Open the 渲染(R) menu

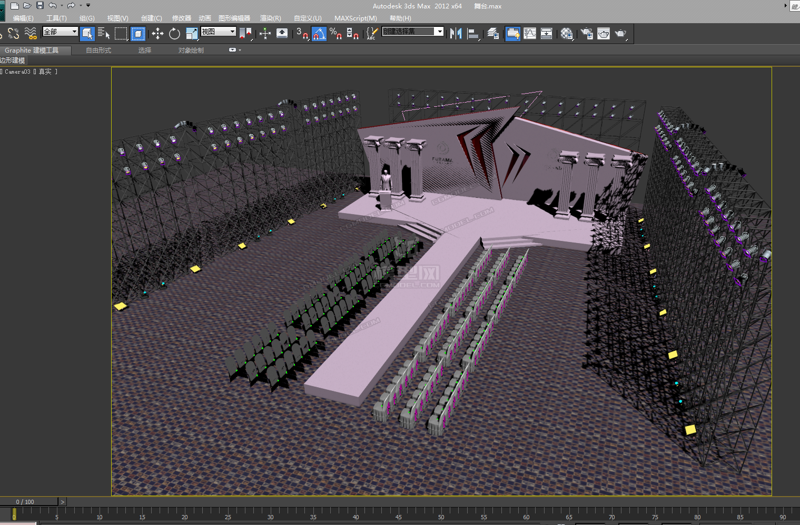click(270, 18)
